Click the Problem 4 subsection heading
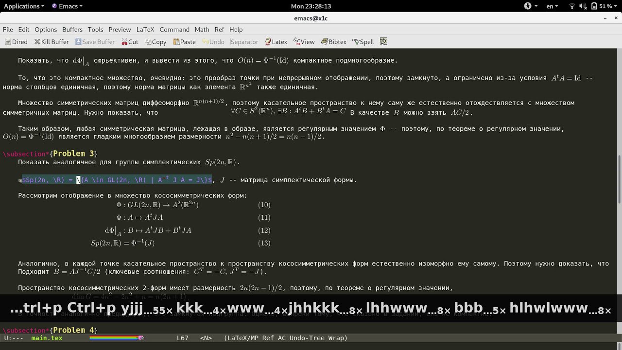Screen dimensions: 622x350 click(73, 330)
